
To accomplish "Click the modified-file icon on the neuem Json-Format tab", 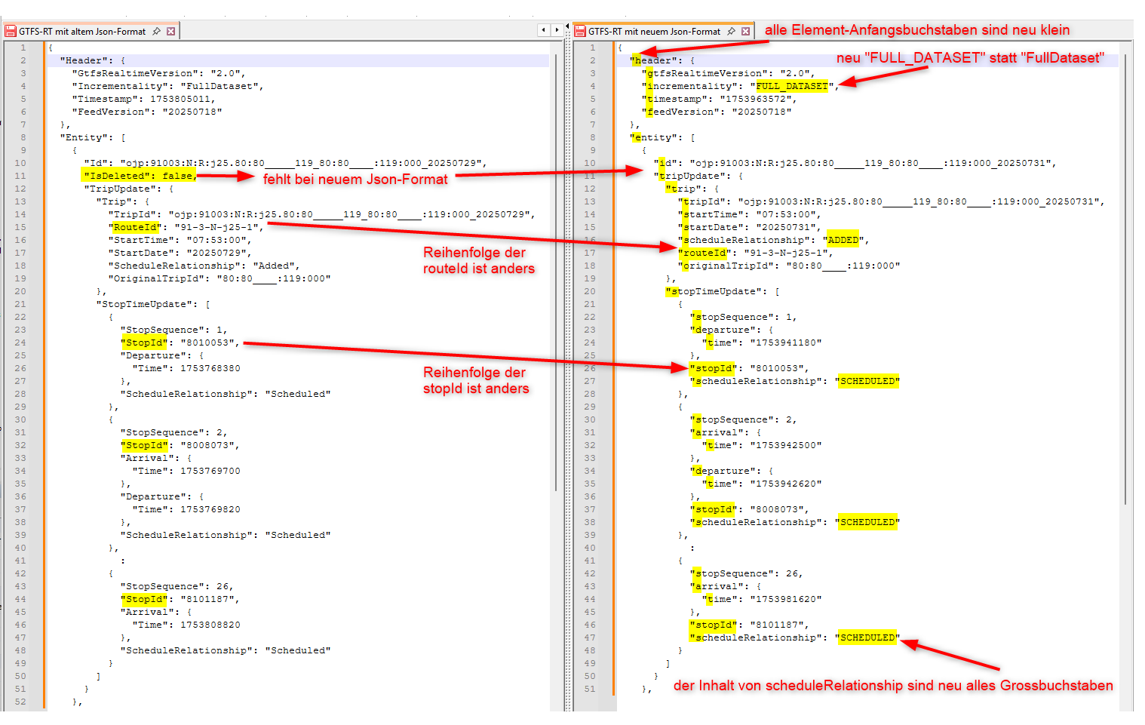I will tap(579, 31).
